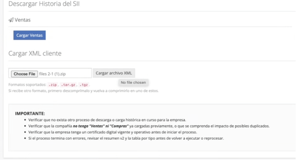Click the paper plane icon beside Ventas
Image resolution: width=296 pixels, height=160 pixels.
(x=11, y=20)
